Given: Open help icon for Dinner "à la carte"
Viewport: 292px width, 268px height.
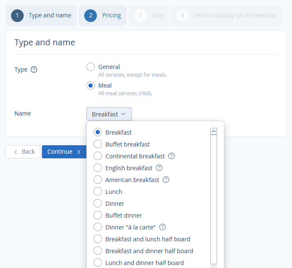Looking at the screenshot, I should [163, 227].
